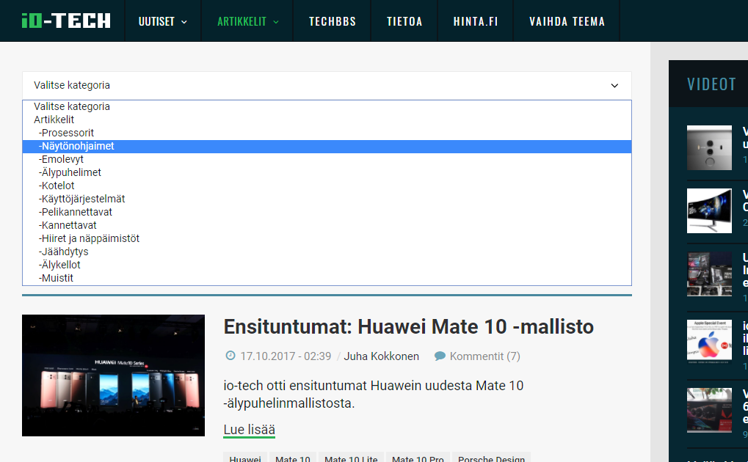
Task: Open the Artikkelit menu
Action: click(x=242, y=21)
